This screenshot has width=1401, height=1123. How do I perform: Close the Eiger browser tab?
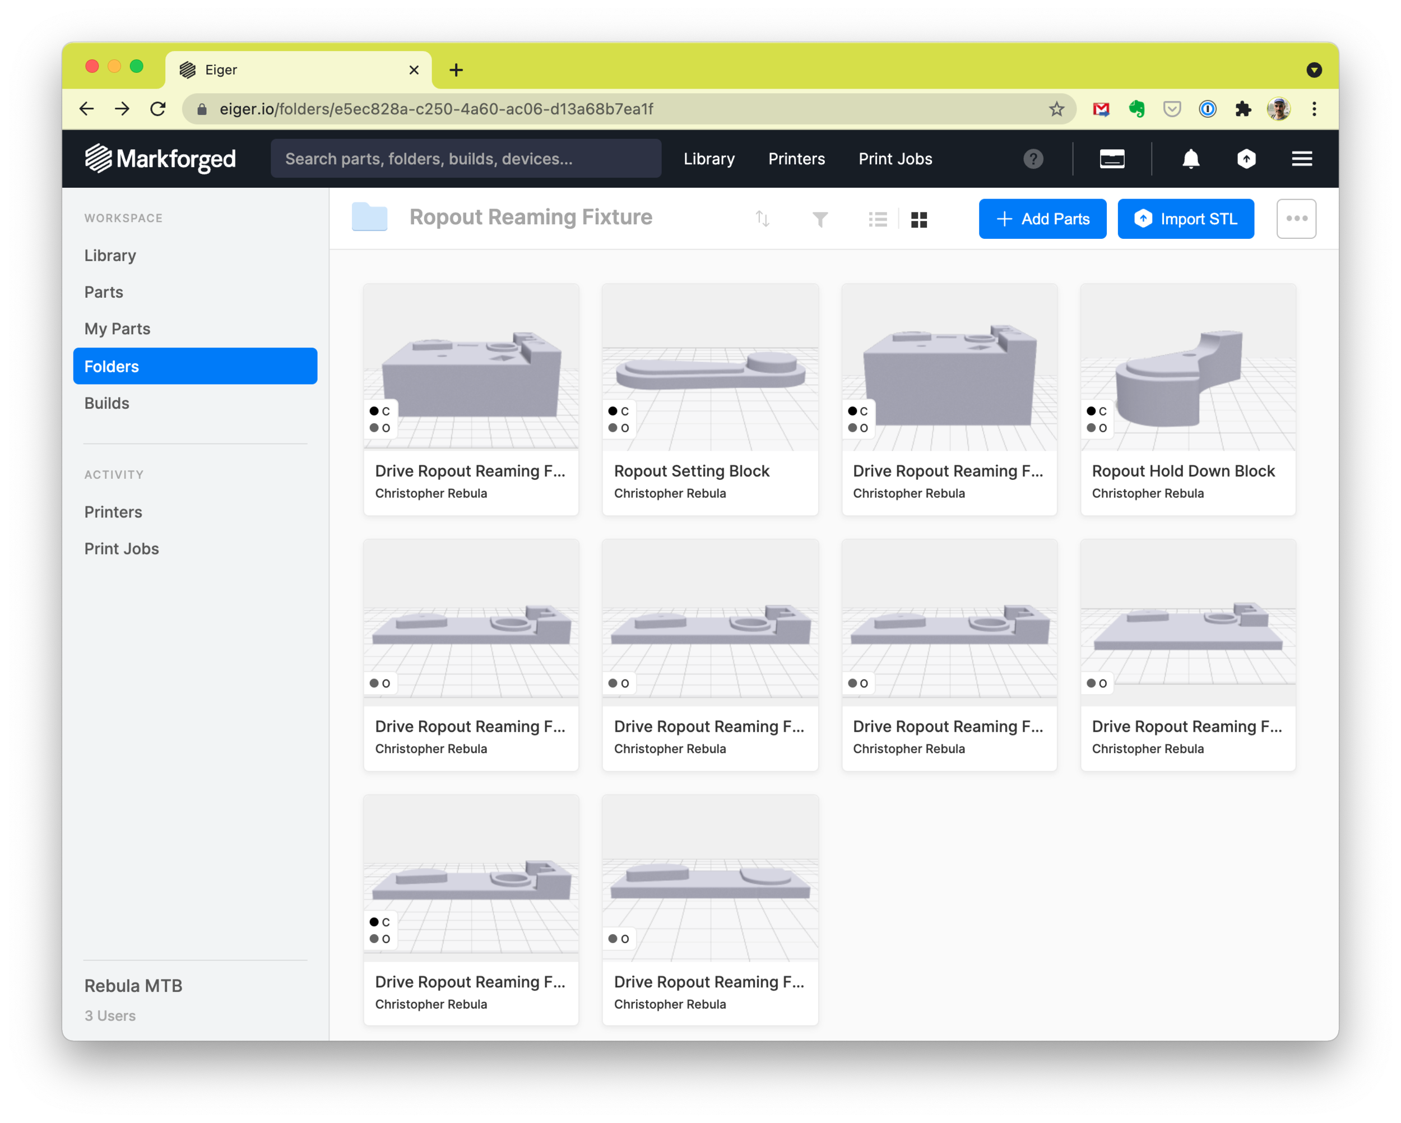(413, 70)
